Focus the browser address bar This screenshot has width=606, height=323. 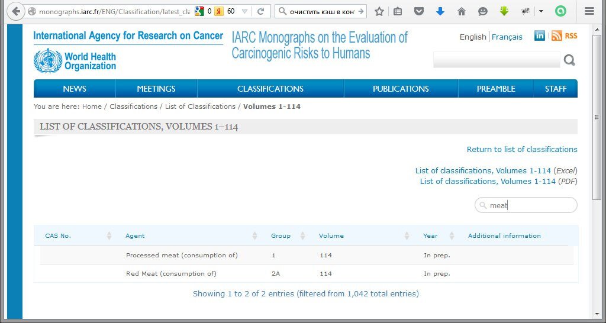pyautogui.click(x=114, y=12)
